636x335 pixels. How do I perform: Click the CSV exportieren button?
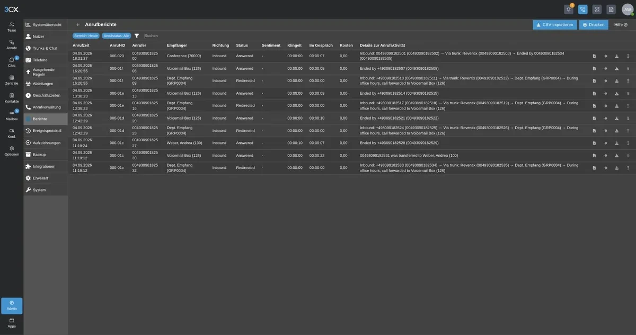point(554,25)
